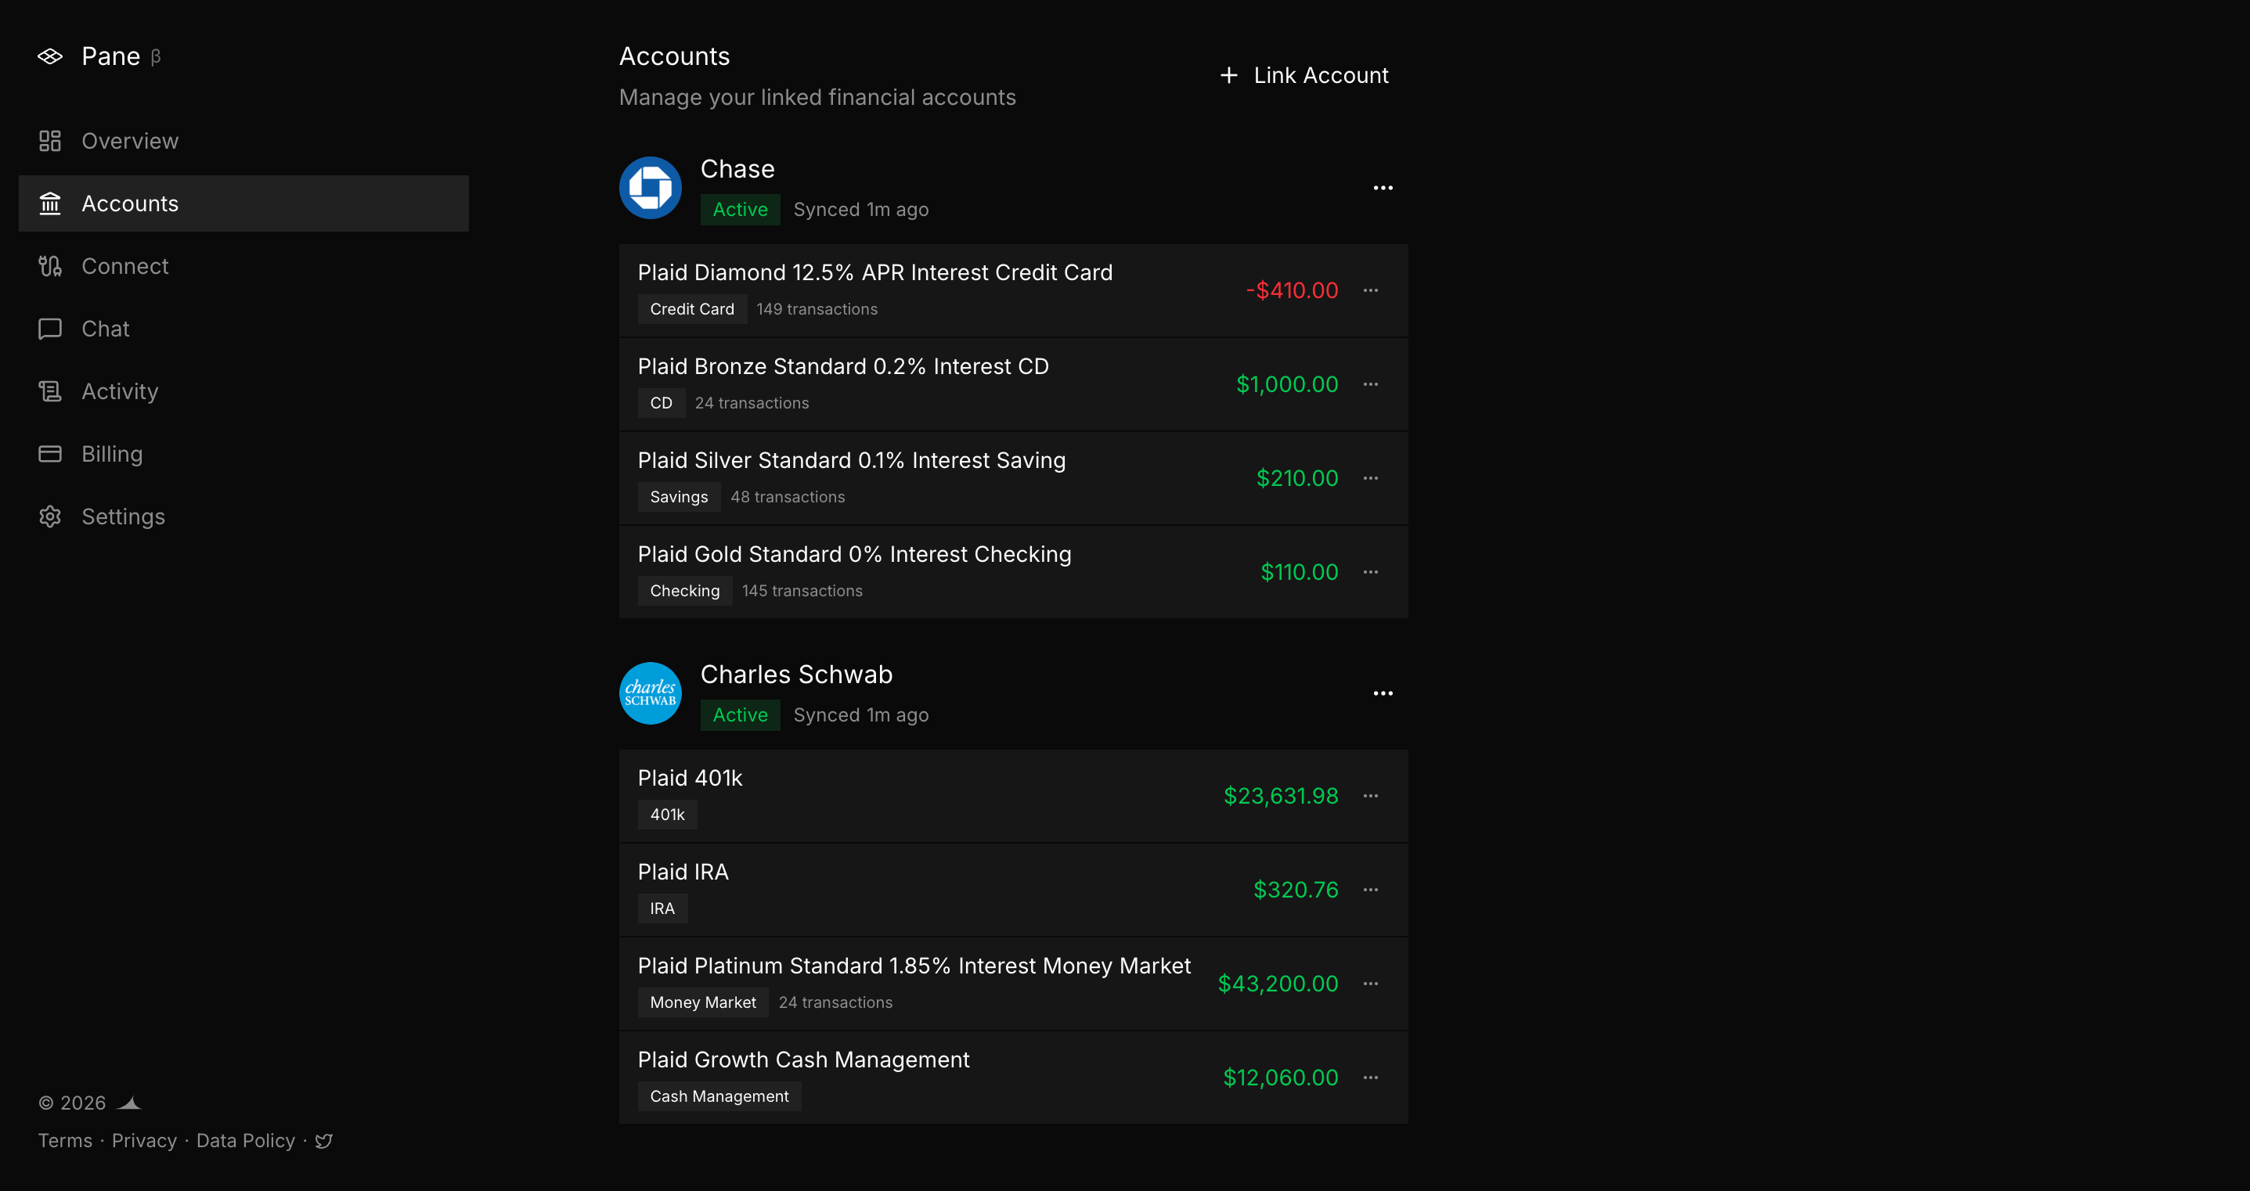
Task: Select the Connect plug icon in sidebar
Action: tap(50, 265)
